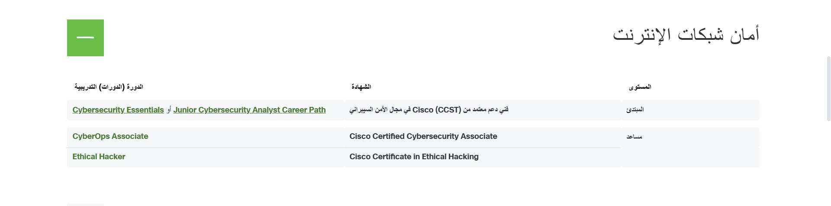Select the المستوى column header

tap(640, 87)
